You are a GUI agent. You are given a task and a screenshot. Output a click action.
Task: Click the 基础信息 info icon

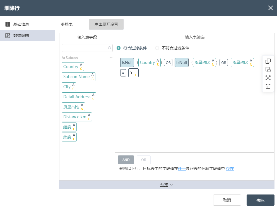click(x=8, y=24)
